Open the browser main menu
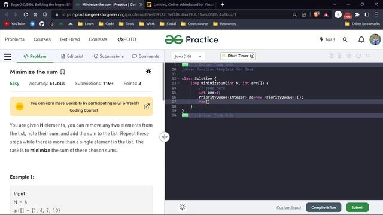This screenshot has width=383, height=215. pyautogui.click(x=376, y=14)
